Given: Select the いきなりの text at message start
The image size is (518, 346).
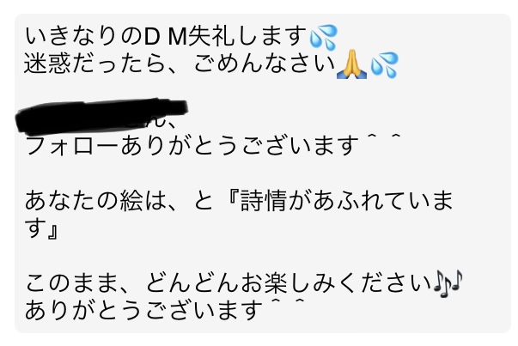Looking at the screenshot, I should [x=83, y=36].
